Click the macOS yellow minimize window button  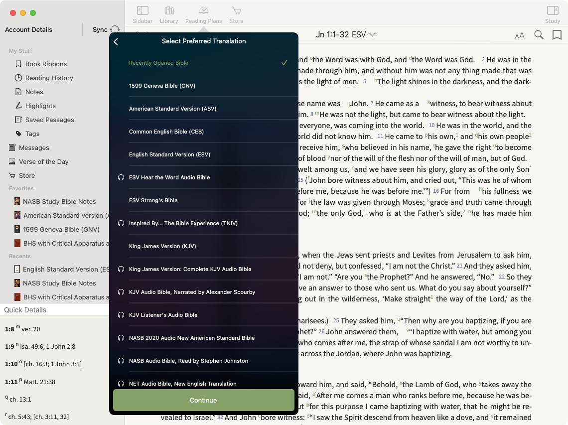click(x=23, y=13)
